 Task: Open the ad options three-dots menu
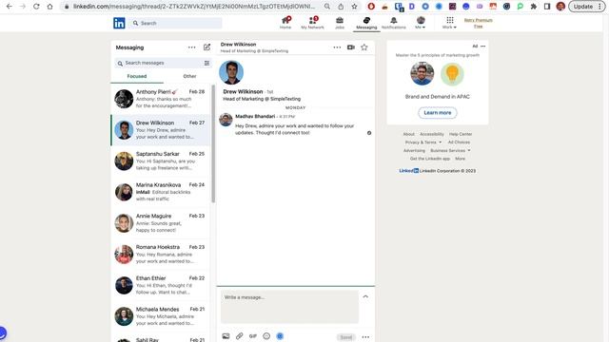tap(482, 47)
